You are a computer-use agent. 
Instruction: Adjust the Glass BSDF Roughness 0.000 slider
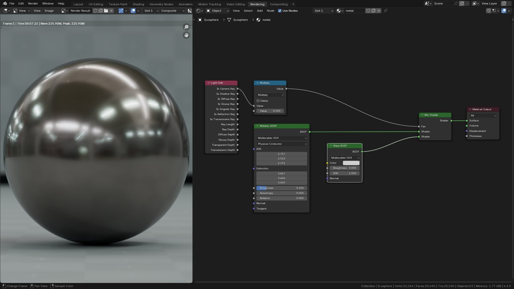345,168
